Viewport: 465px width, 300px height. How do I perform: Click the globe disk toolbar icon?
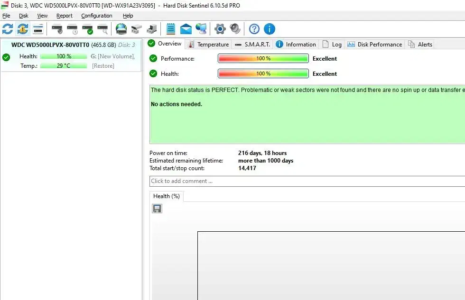(x=121, y=29)
